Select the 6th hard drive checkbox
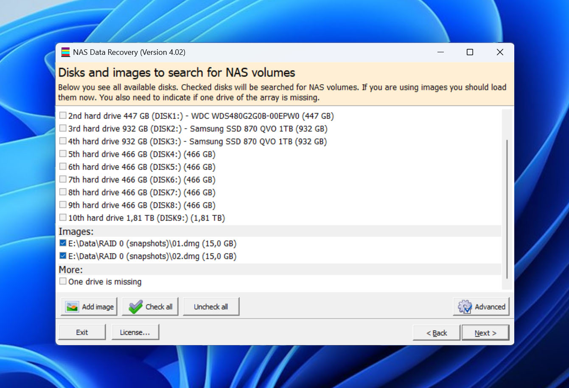The width and height of the screenshot is (569, 388). point(63,166)
